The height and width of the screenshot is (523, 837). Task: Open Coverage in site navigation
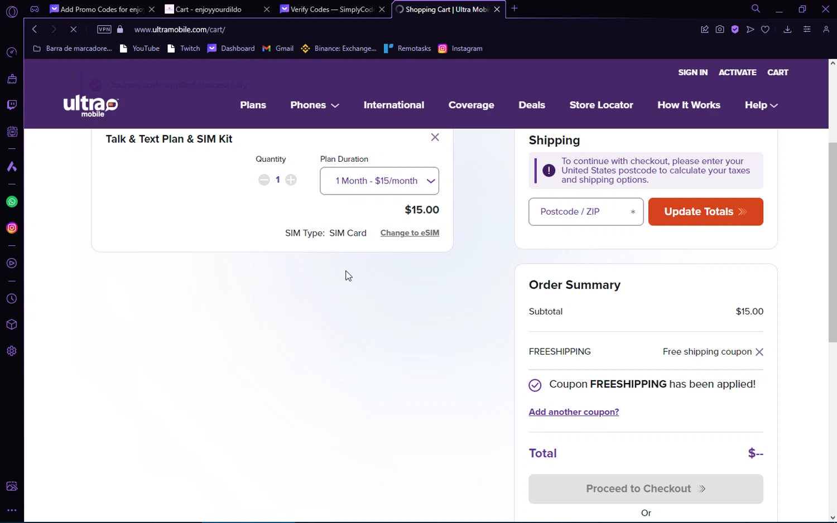pos(472,105)
